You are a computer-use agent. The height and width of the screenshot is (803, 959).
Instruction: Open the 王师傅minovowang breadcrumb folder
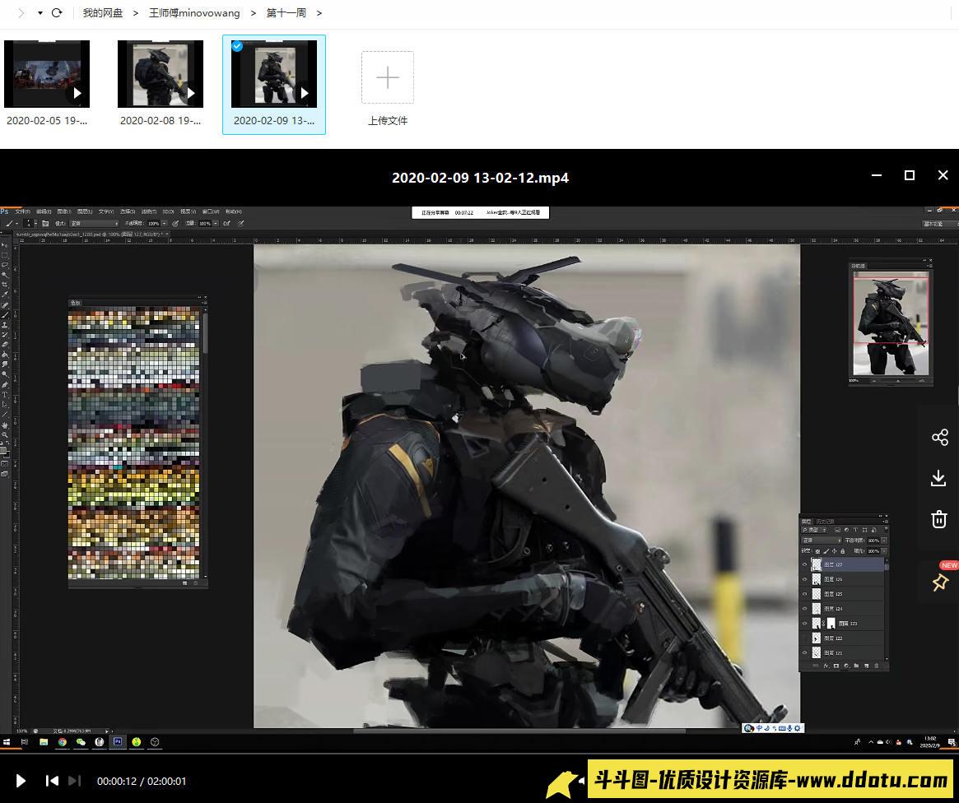pyautogui.click(x=194, y=12)
